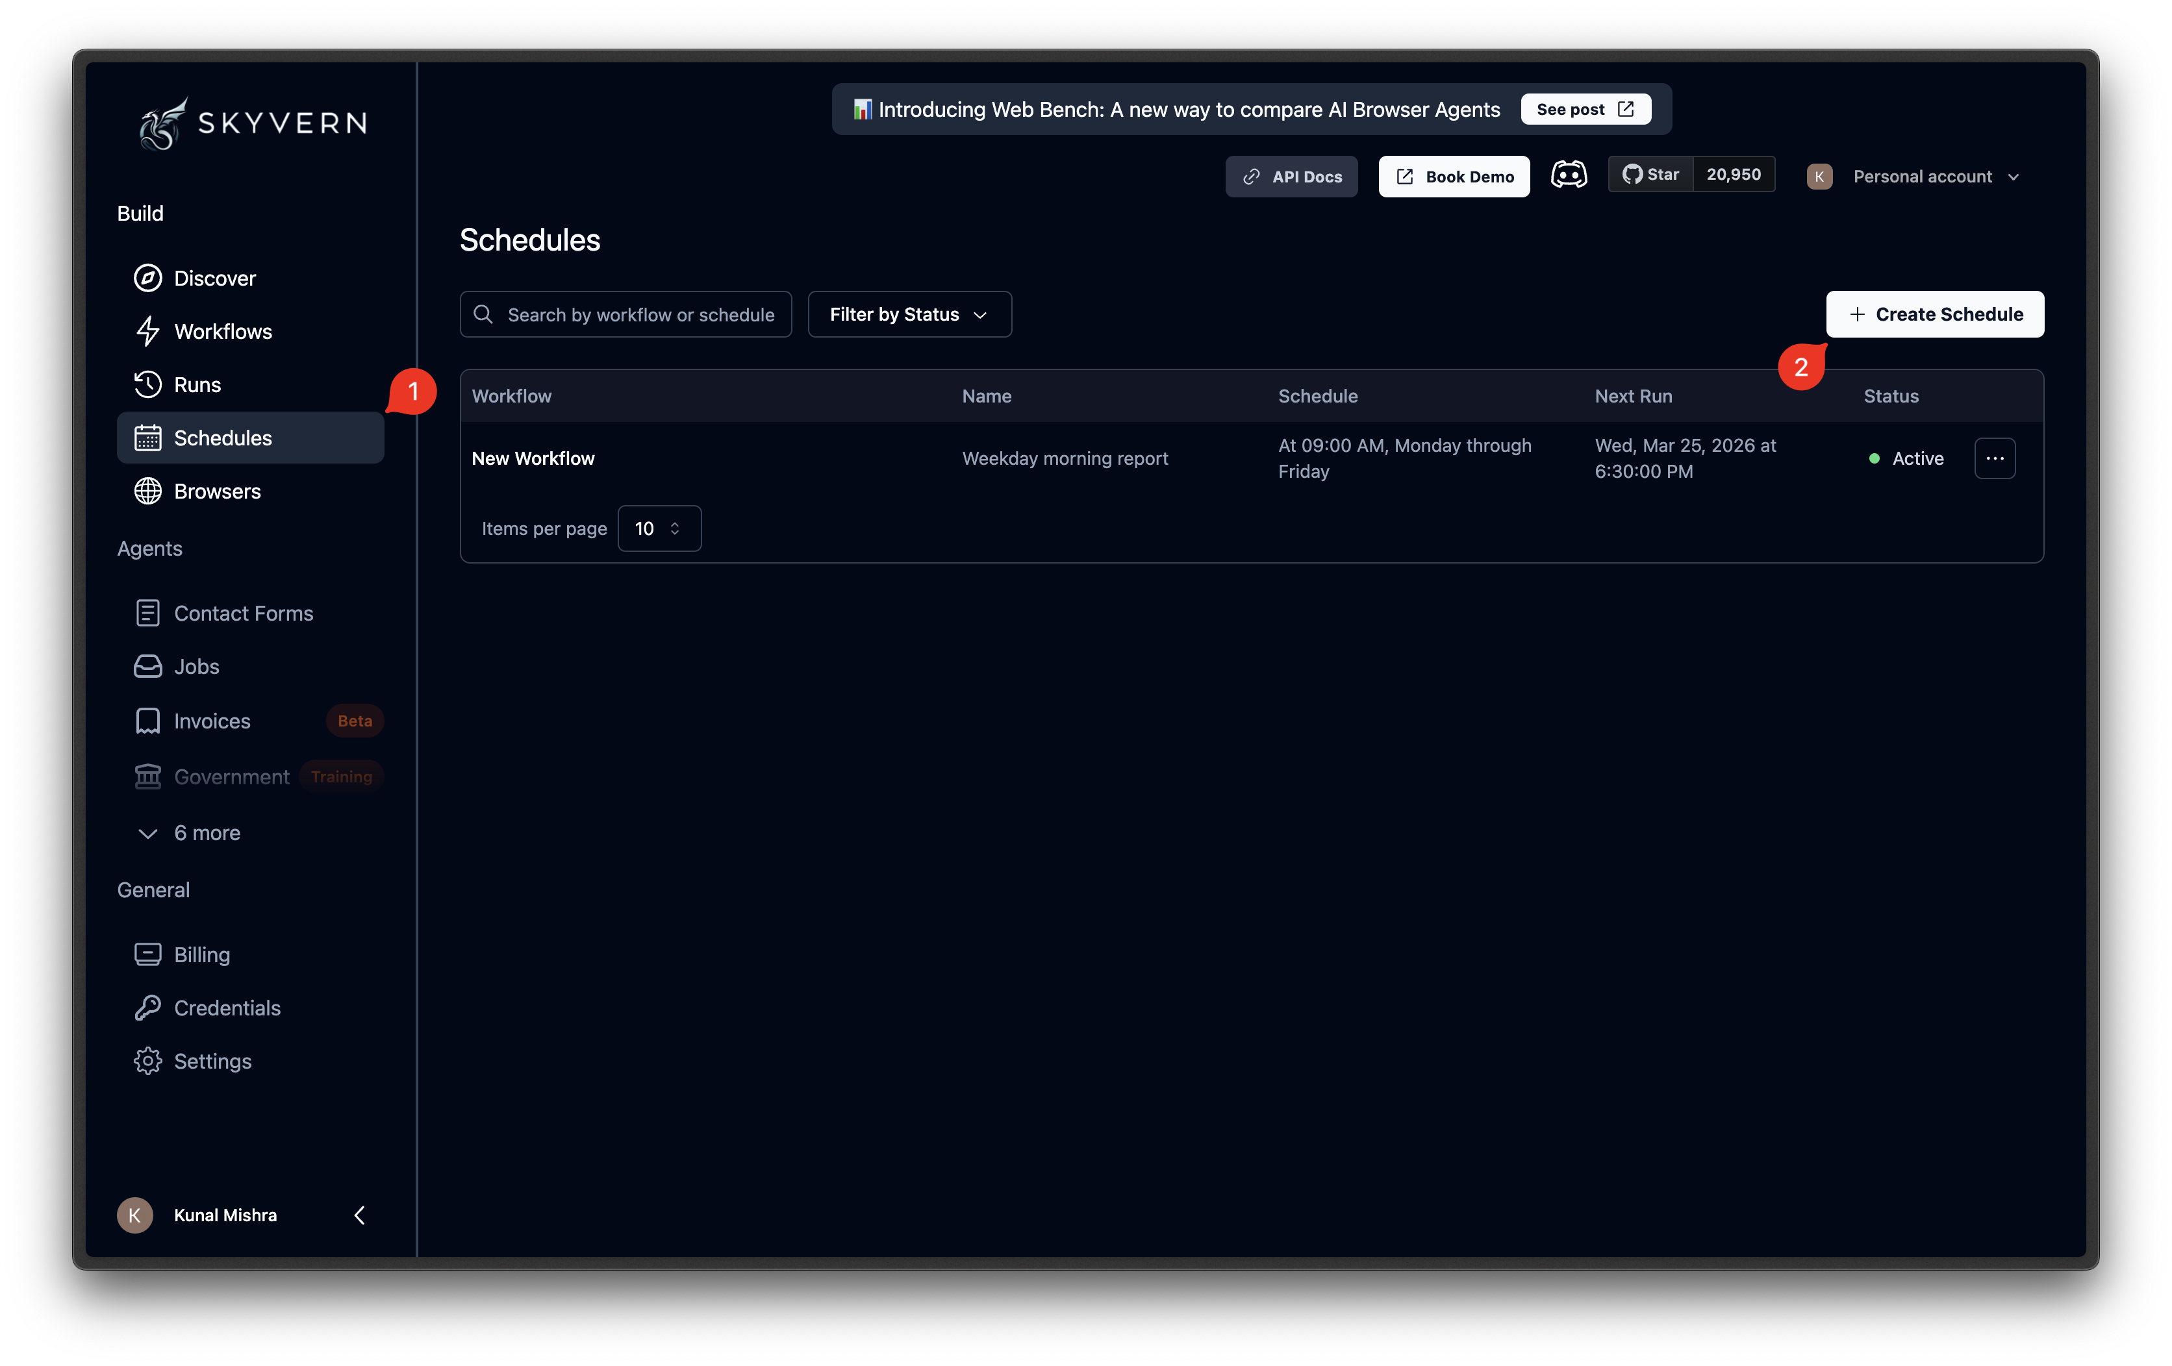Open the Filter by Status dropdown
Screen dimensions: 2172x1366
(908, 314)
